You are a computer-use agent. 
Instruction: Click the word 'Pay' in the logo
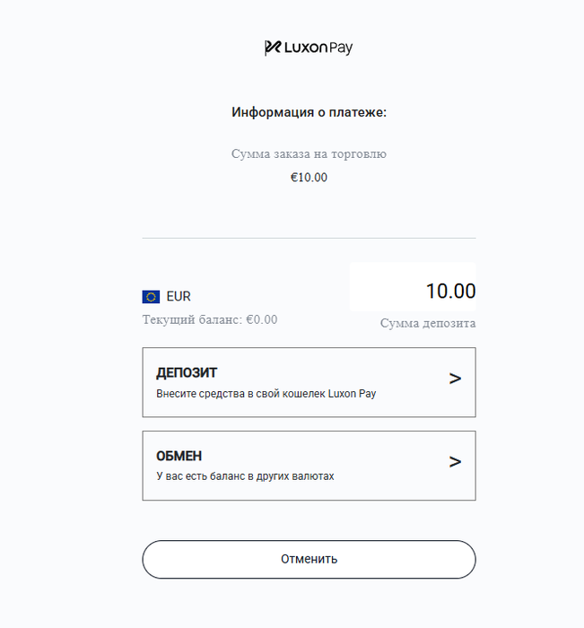point(341,48)
